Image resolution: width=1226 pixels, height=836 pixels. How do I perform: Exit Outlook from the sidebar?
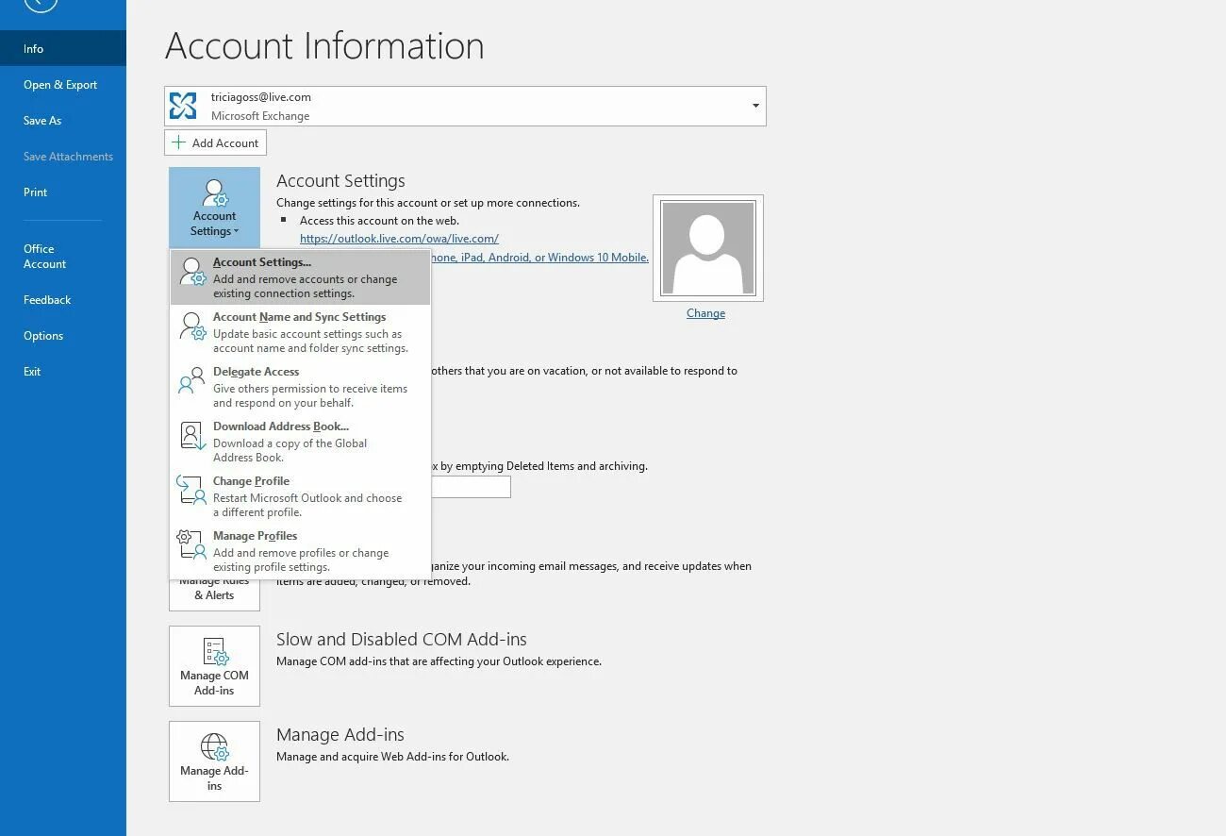63,371
